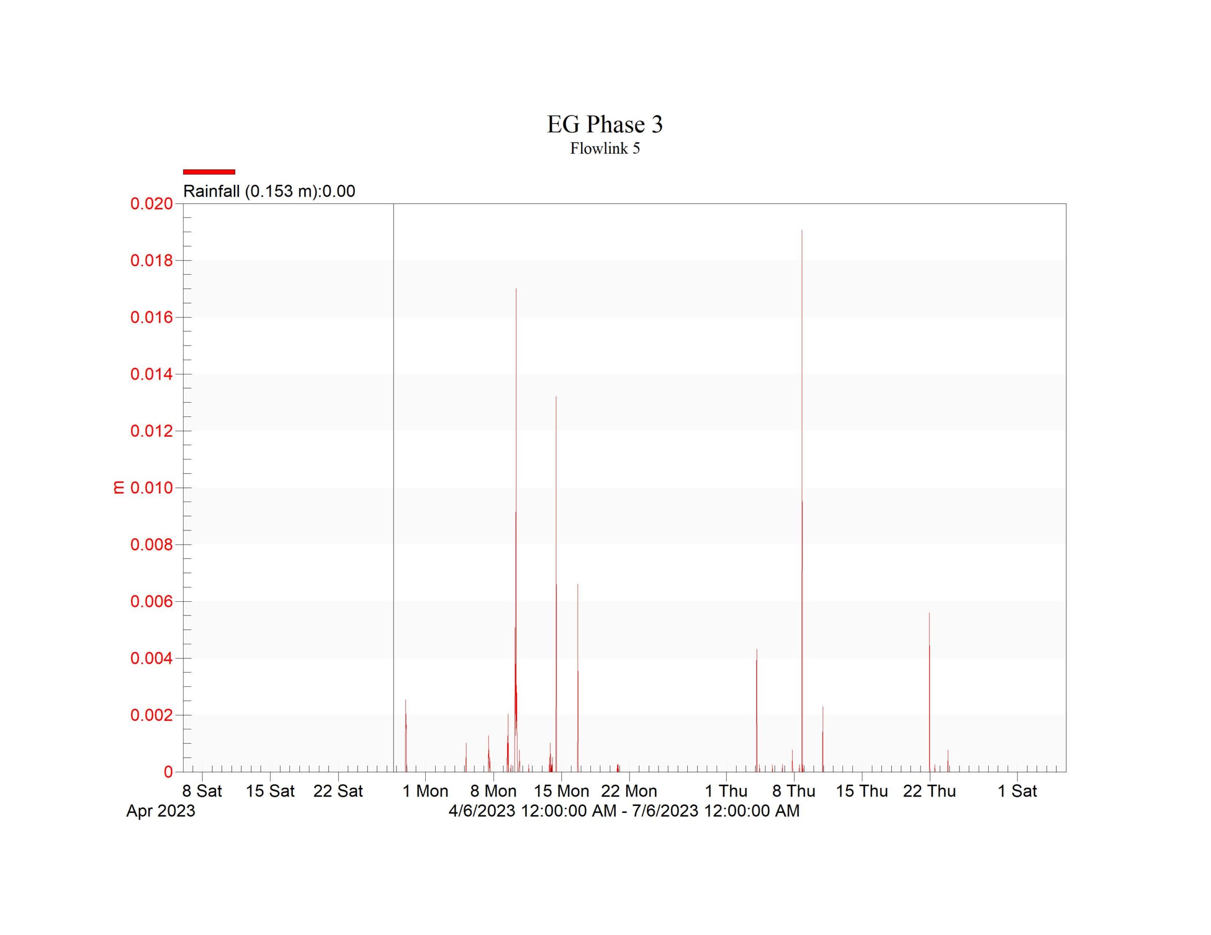Click the subtitle 'Flowlink 5'
The image size is (1211, 935).
[x=605, y=148]
